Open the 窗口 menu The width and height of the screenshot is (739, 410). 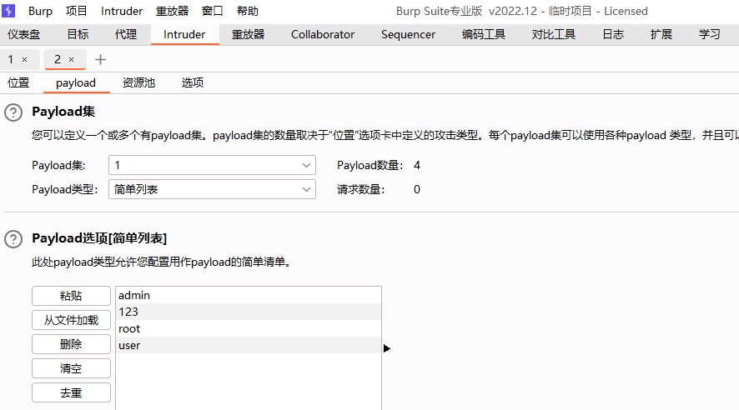212,11
